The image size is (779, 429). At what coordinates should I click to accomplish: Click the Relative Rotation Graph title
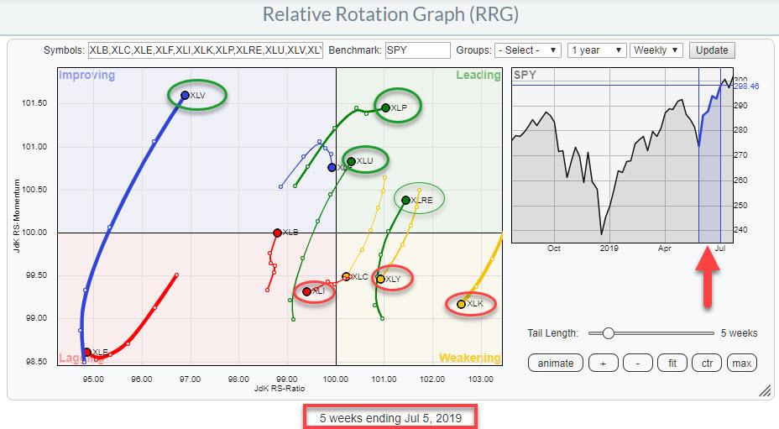390,14
